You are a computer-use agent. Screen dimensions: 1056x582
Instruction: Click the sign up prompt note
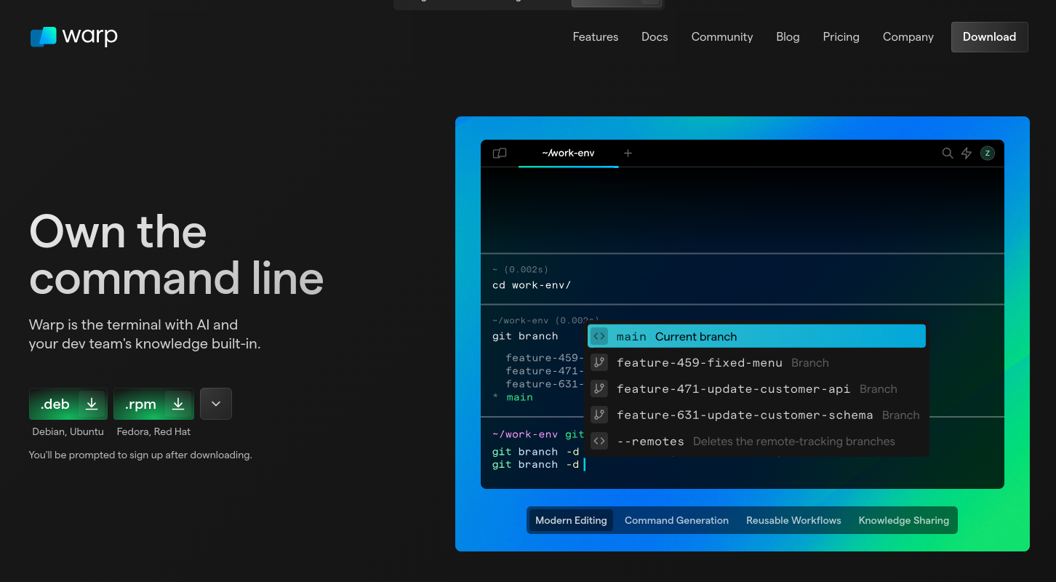pyautogui.click(x=140, y=455)
